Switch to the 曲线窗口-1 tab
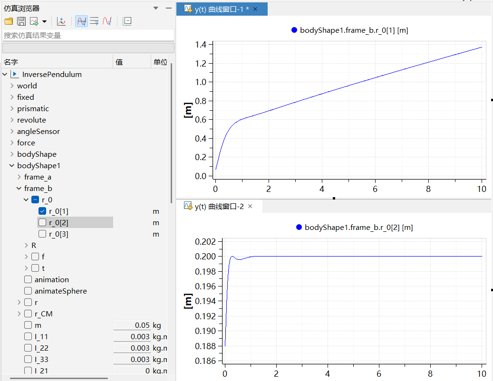 pos(218,9)
